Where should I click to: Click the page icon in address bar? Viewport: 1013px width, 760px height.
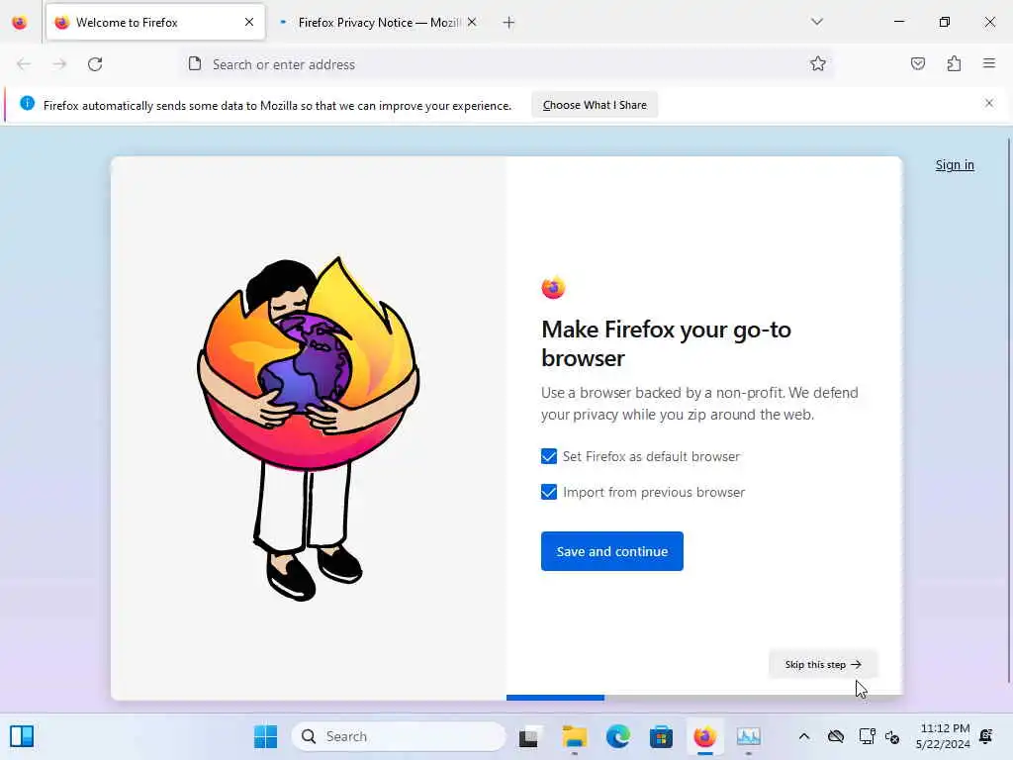click(195, 63)
